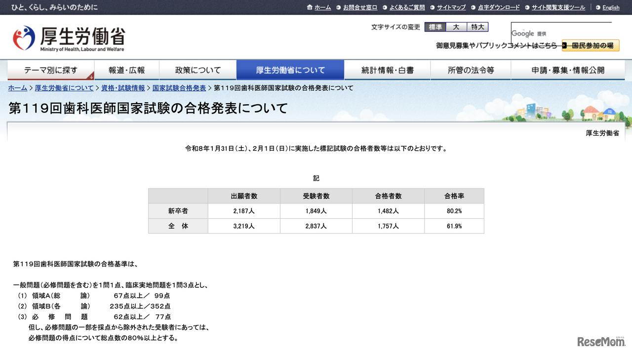The width and height of the screenshot is (632, 353).
Task: Set text size to 大
Action: click(x=456, y=27)
